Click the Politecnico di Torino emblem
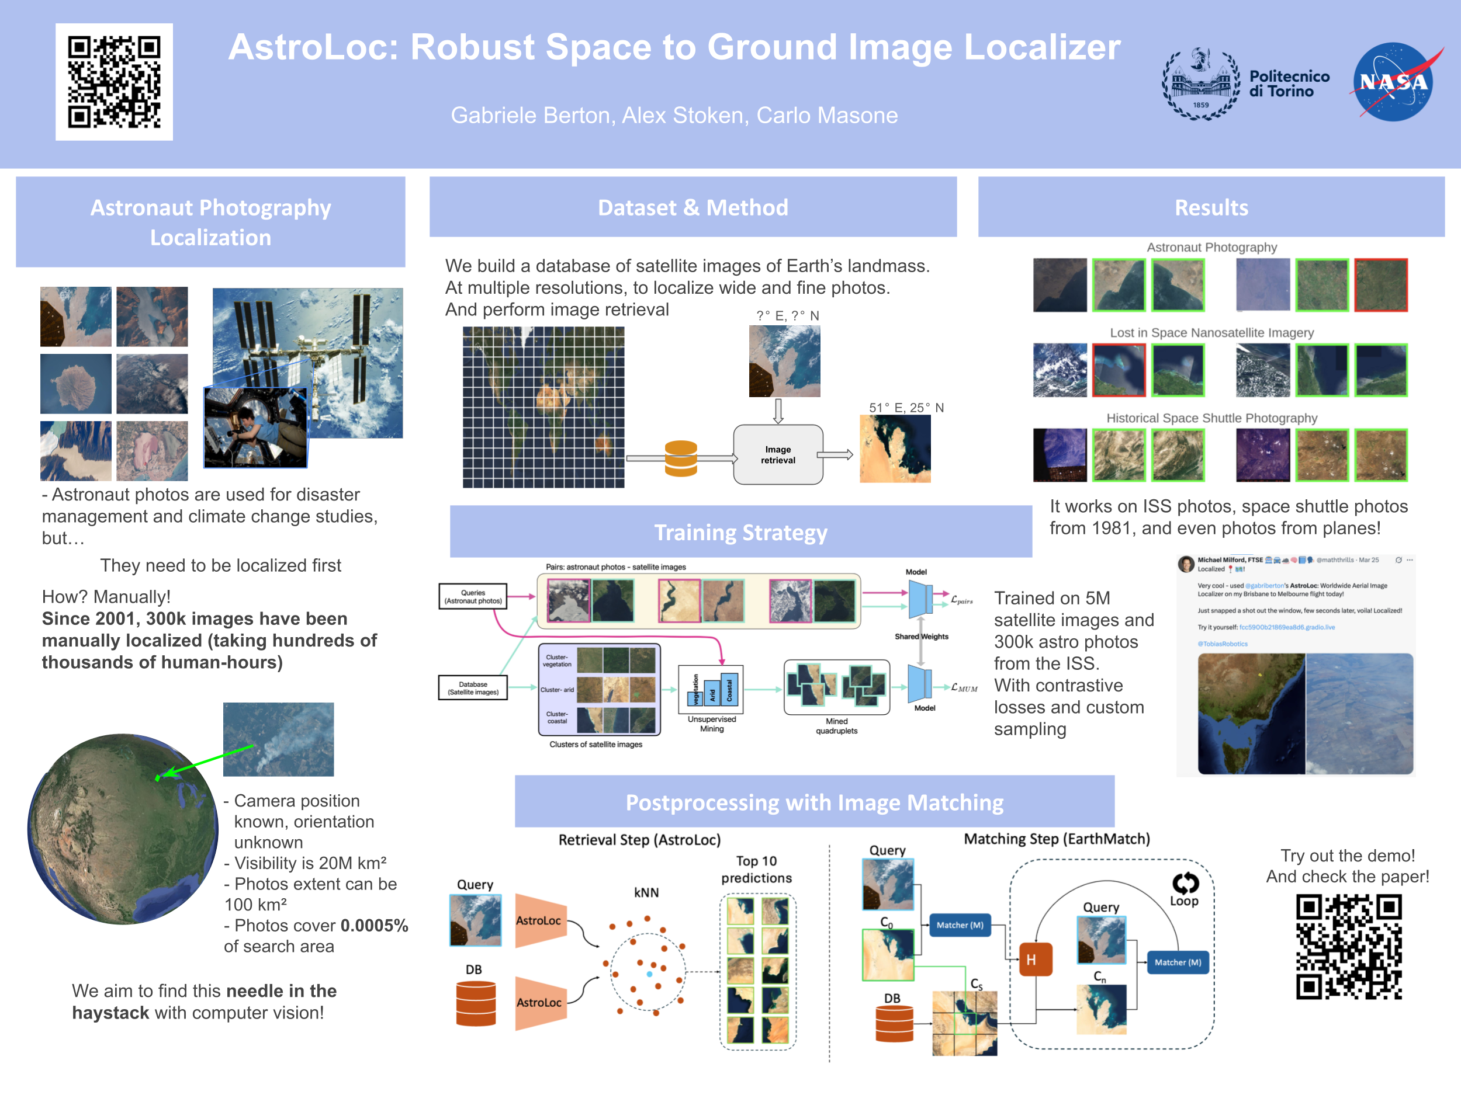 (1201, 84)
